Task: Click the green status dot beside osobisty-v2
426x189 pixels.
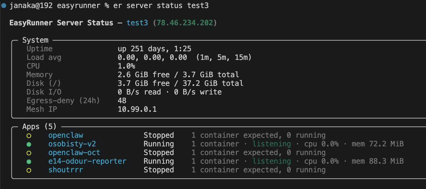Action: pos(29,144)
